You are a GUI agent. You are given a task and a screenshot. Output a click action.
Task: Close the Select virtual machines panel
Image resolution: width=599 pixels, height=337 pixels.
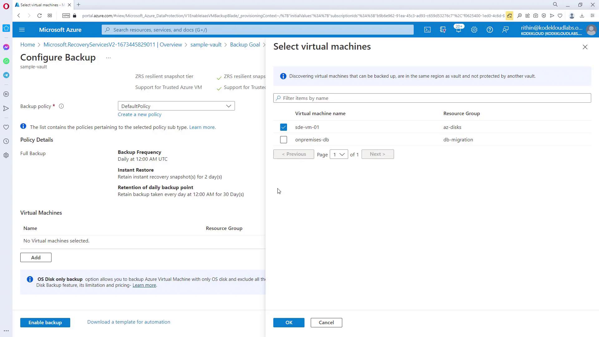(585, 47)
